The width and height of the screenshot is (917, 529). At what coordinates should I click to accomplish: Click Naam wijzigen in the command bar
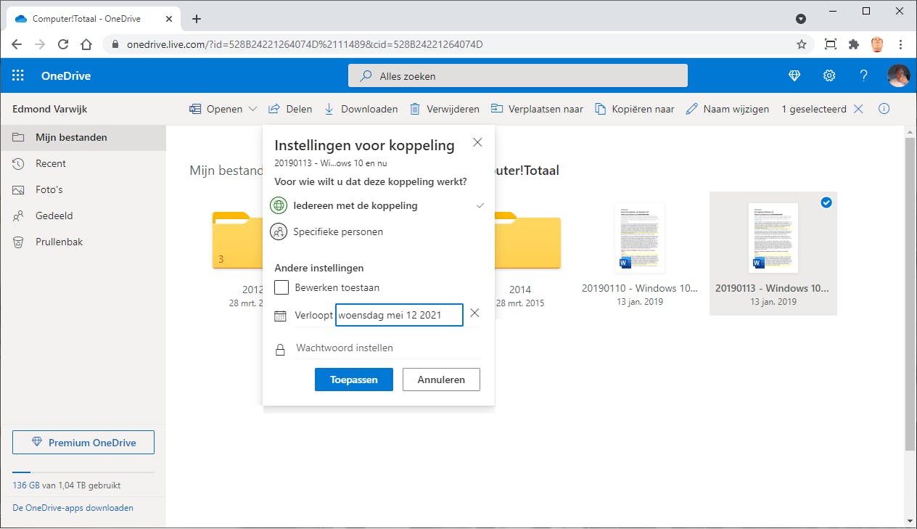coord(728,109)
